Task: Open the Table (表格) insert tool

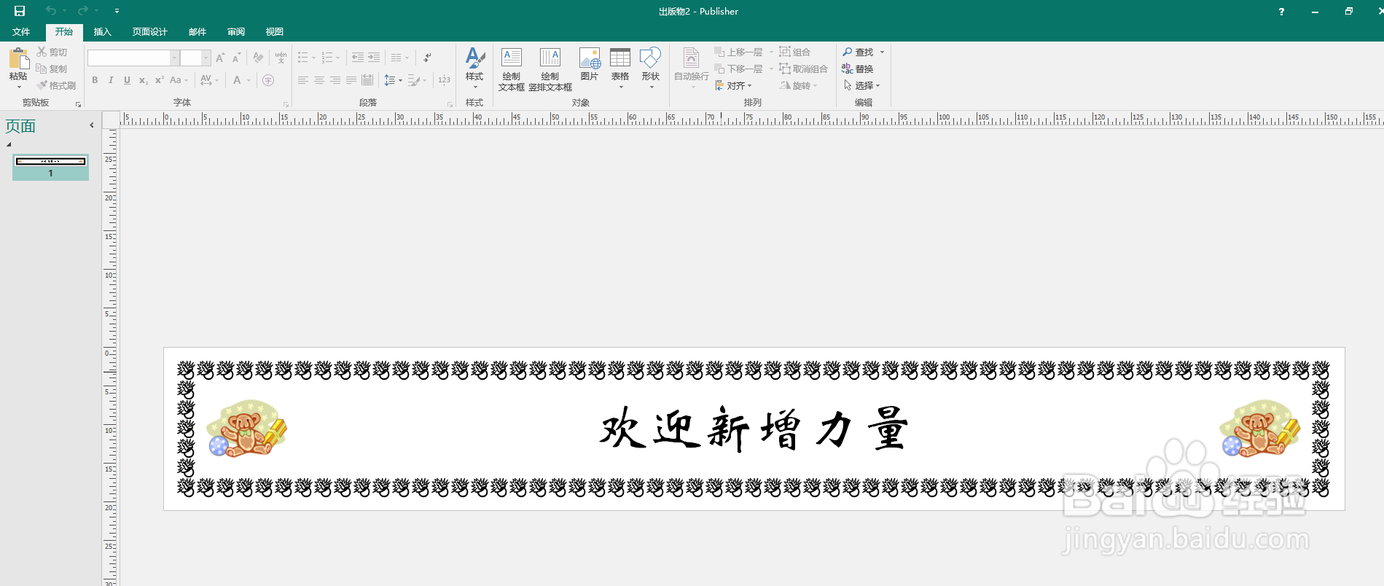Action: click(x=620, y=68)
